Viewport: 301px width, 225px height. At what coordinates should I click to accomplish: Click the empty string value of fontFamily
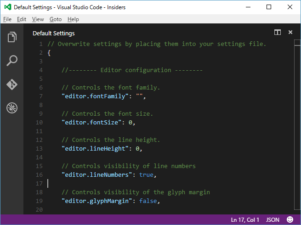[139, 95]
